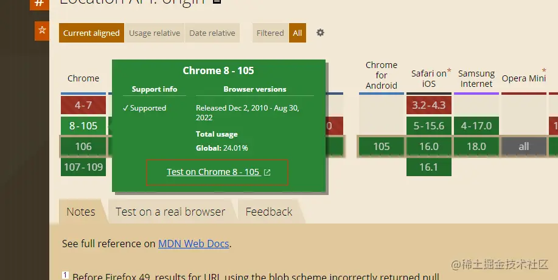Select Chrome 107-109 version cell

83,167
